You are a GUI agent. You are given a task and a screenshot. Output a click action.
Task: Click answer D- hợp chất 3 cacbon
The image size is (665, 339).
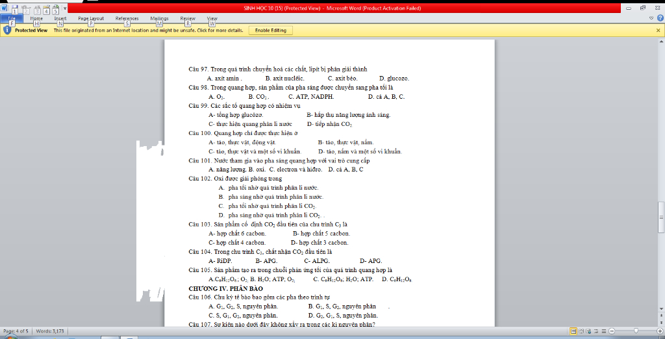[x=320, y=243]
